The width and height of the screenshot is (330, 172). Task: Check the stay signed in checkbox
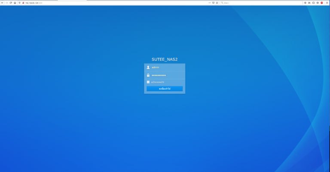point(148,82)
